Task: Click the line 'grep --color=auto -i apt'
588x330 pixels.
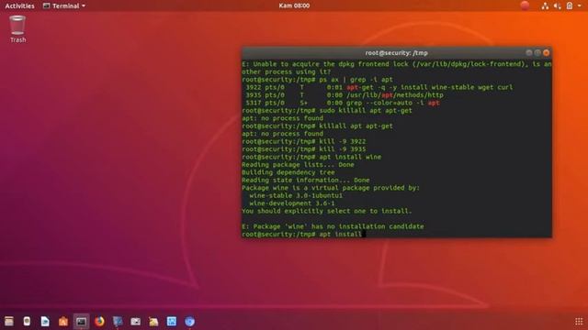Action: [342, 103]
